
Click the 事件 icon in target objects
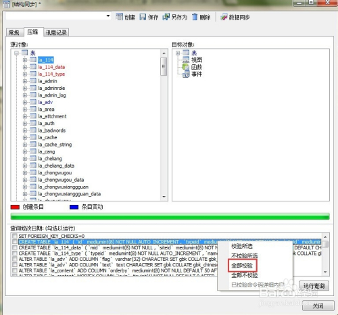[186, 74]
